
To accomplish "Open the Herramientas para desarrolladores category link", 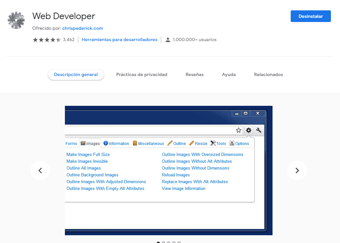I will click(x=119, y=39).
